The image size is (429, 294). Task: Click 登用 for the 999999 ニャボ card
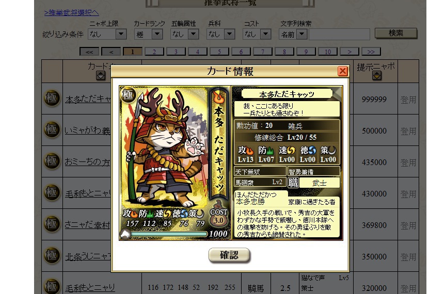[x=408, y=100]
